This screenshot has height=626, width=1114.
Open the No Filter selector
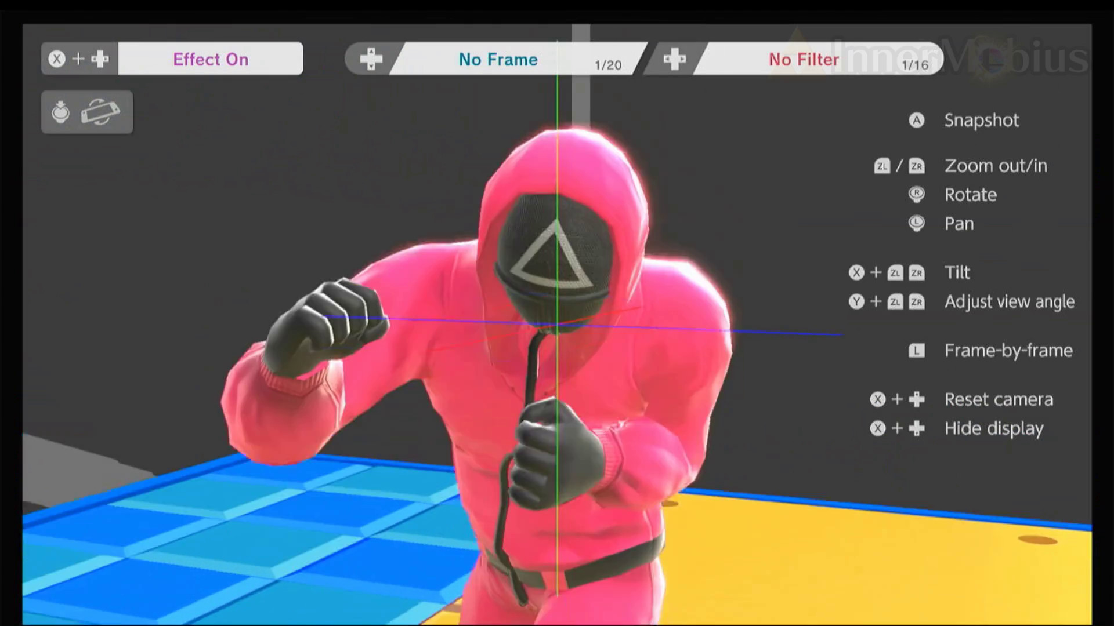pos(803,59)
